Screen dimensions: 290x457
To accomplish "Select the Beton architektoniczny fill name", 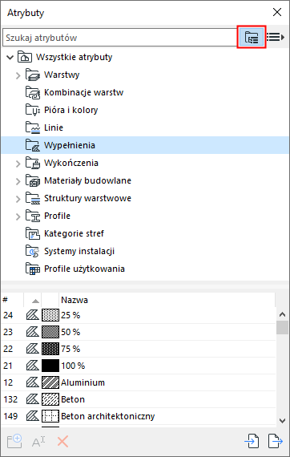I will [x=107, y=416].
